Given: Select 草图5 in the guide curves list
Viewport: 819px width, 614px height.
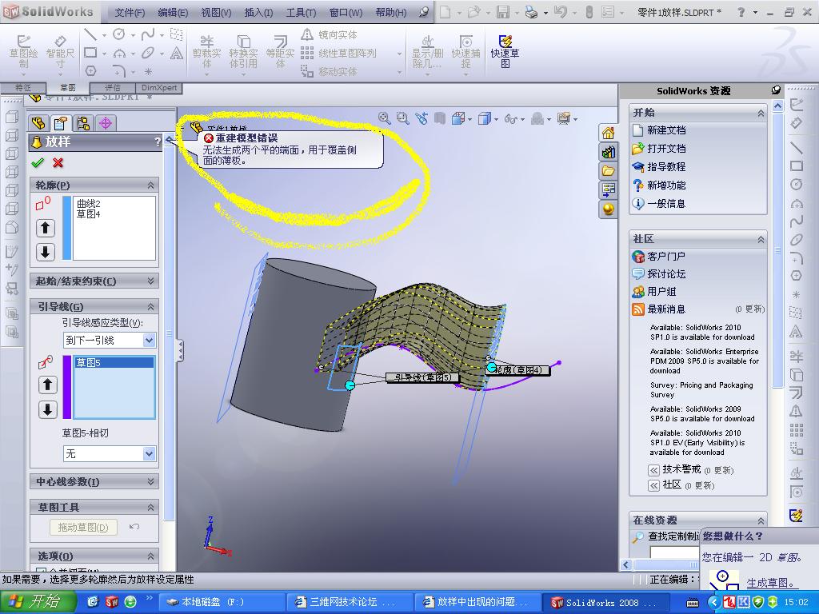Looking at the screenshot, I should pyautogui.click(x=114, y=362).
